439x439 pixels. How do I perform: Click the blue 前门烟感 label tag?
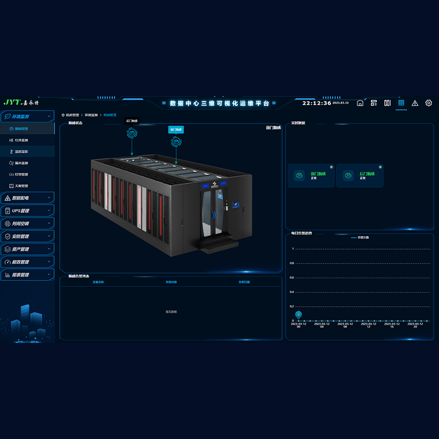point(176,130)
